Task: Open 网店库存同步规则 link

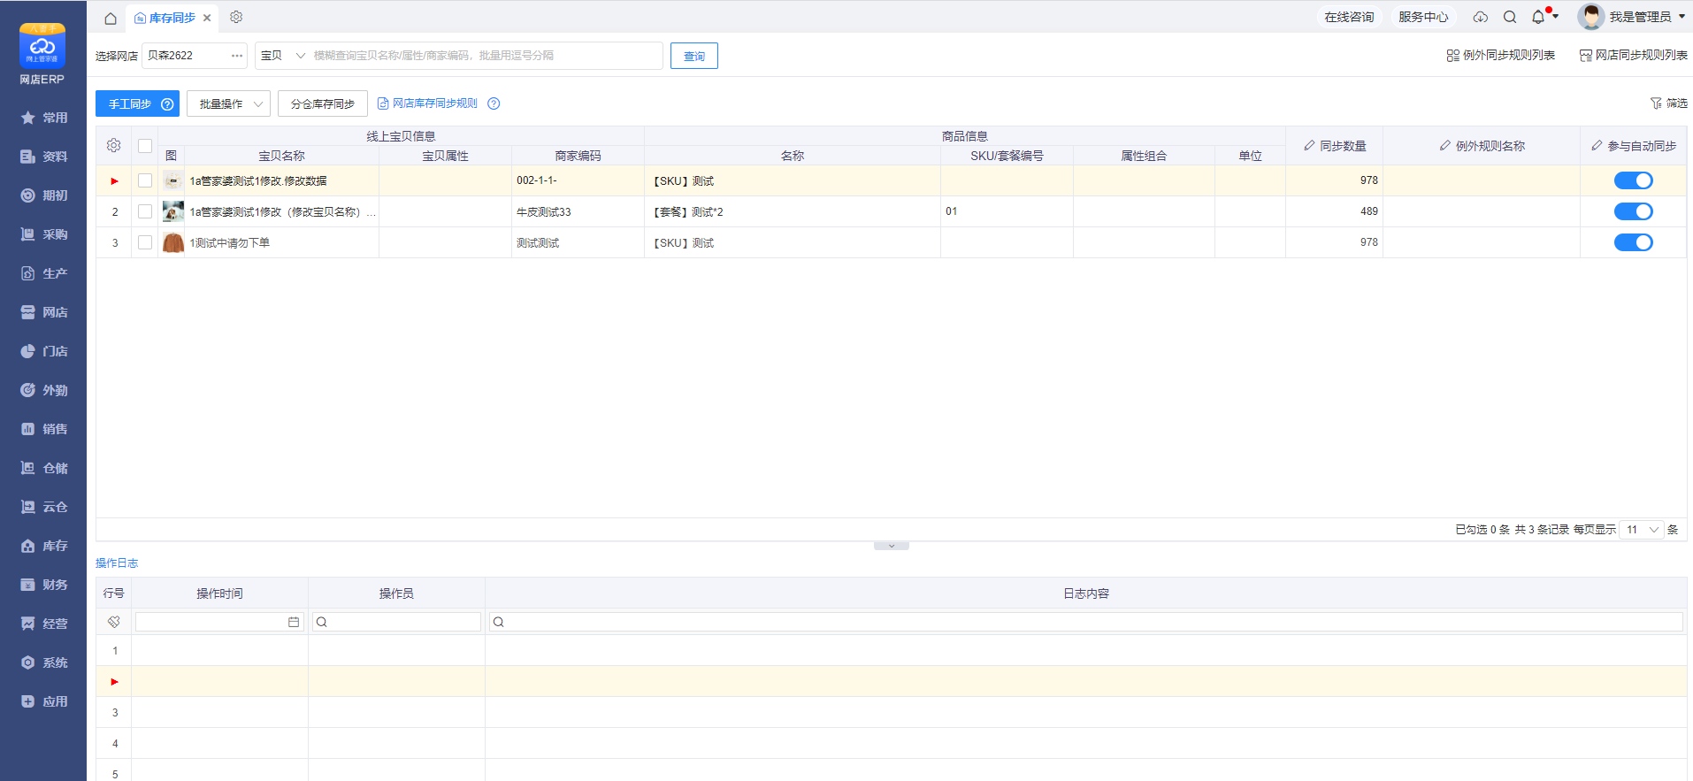Action: coord(427,103)
